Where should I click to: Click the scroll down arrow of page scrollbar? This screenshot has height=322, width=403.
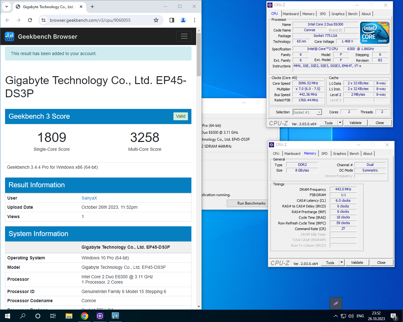(x=199, y=307)
